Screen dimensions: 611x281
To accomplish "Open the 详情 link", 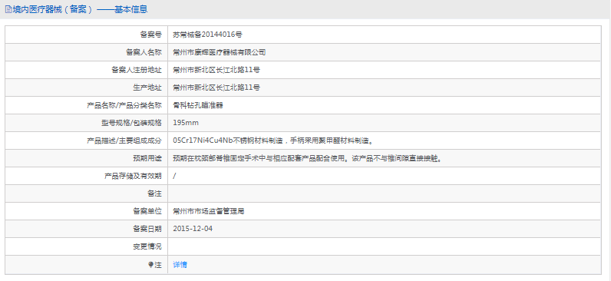I will pos(180,265).
